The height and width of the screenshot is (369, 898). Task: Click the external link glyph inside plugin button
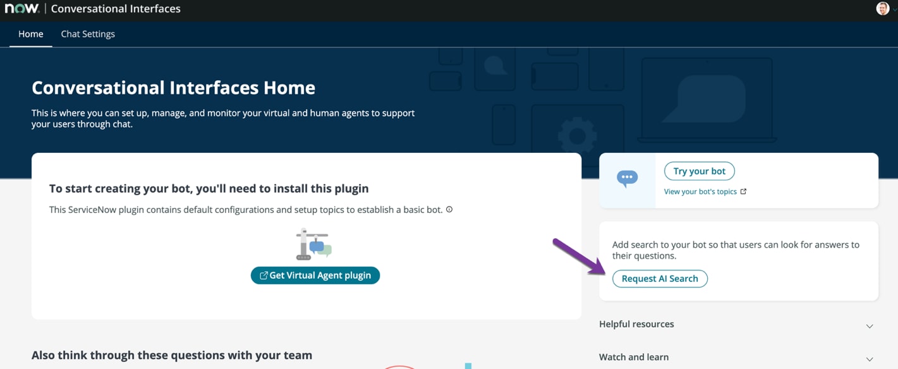click(263, 275)
